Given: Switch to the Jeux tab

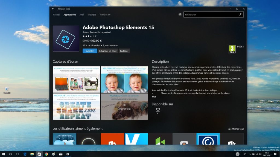Looking at the screenshot, I should coord(81,15).
